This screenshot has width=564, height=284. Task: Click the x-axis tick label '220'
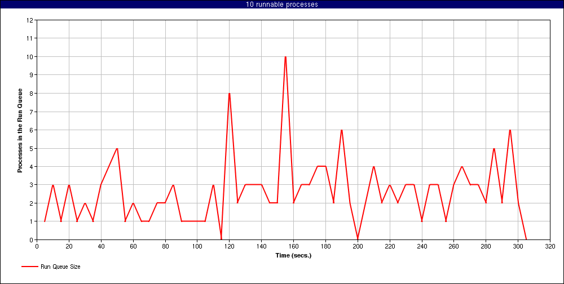point(390,246)
